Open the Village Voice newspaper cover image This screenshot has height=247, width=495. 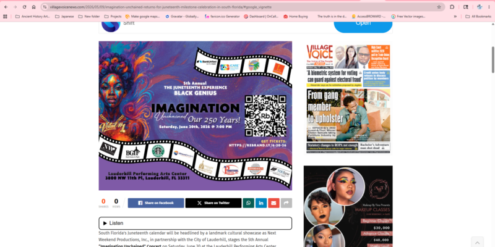348,99
